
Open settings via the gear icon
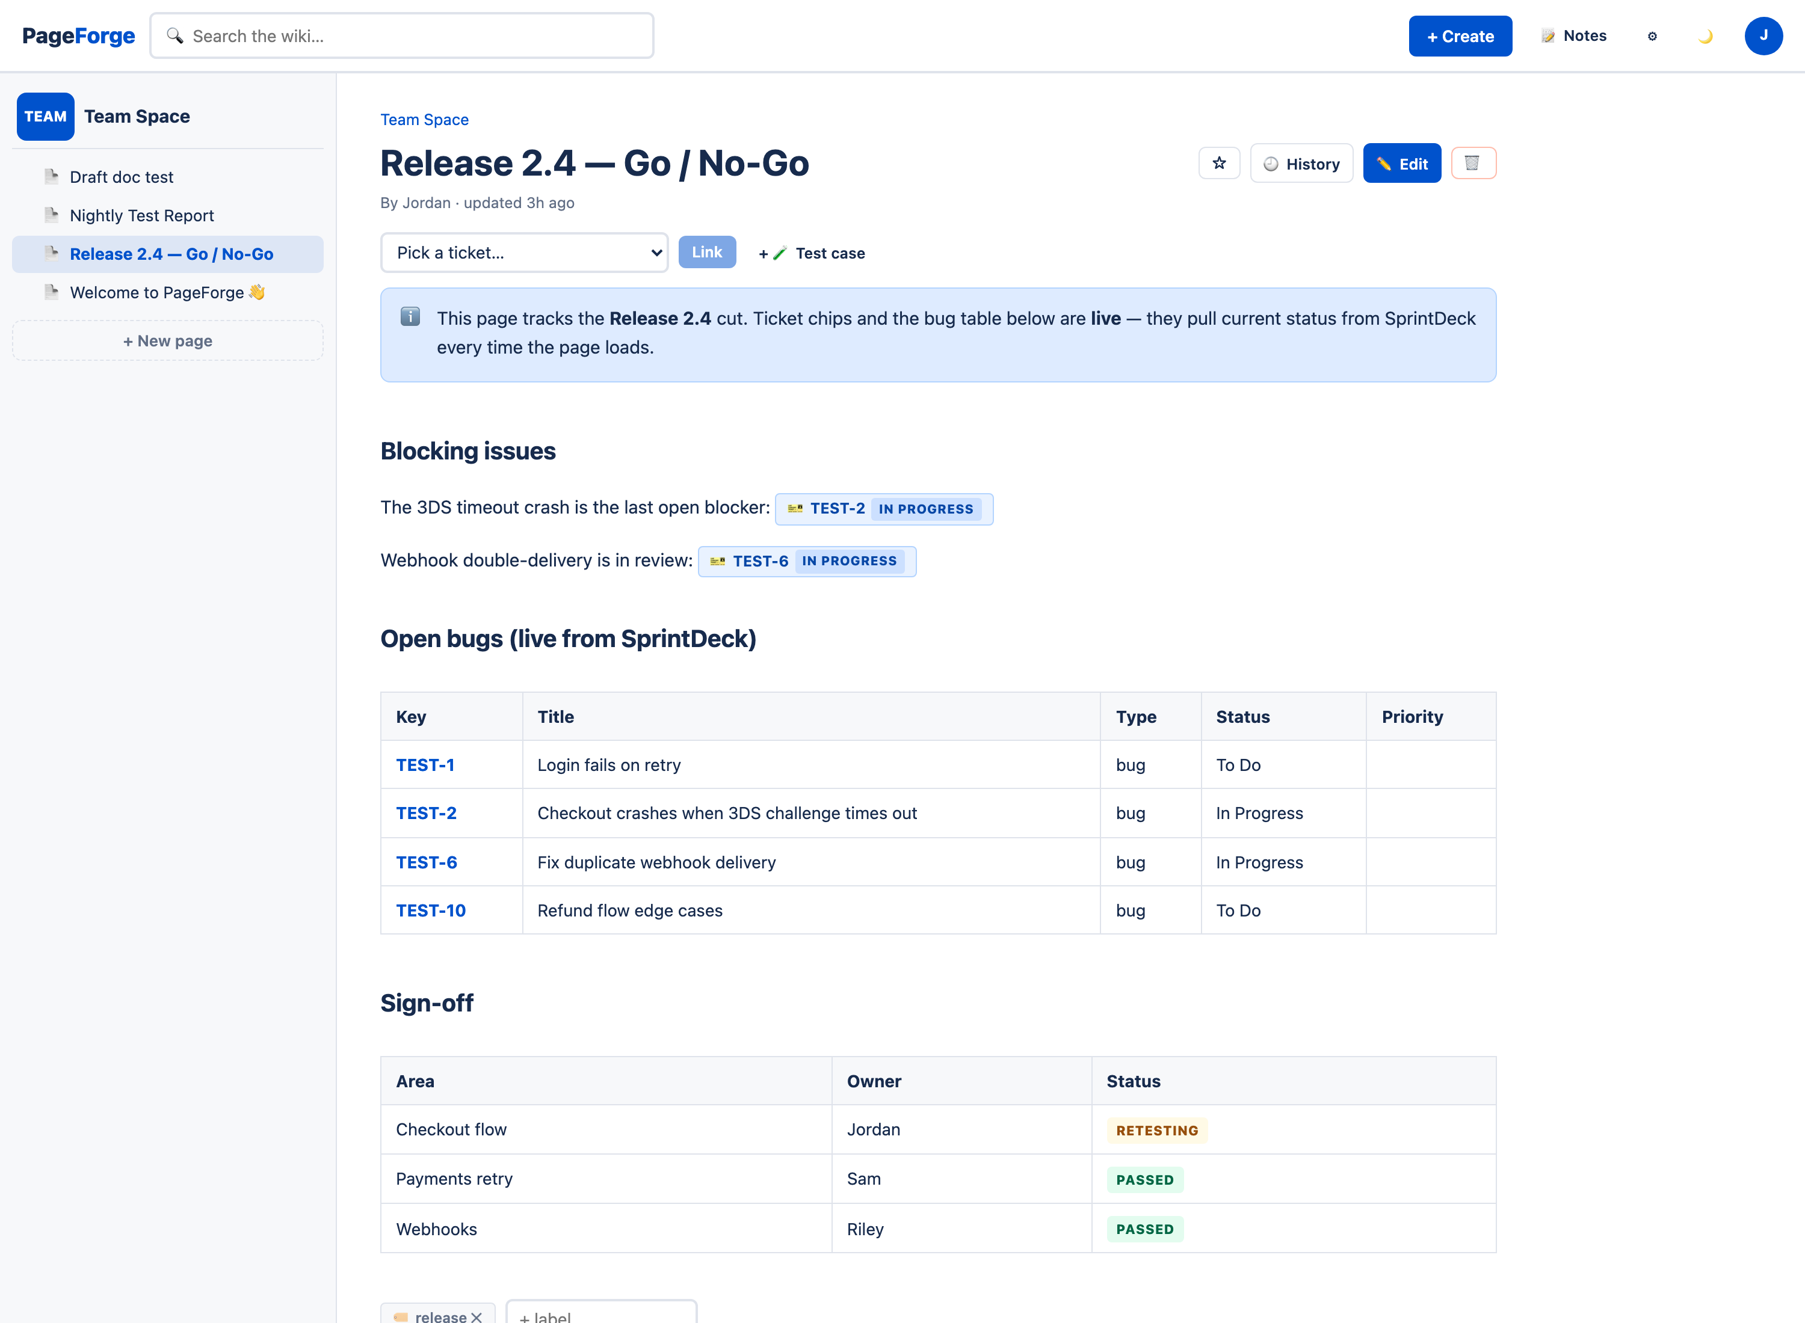(1652, 36)
